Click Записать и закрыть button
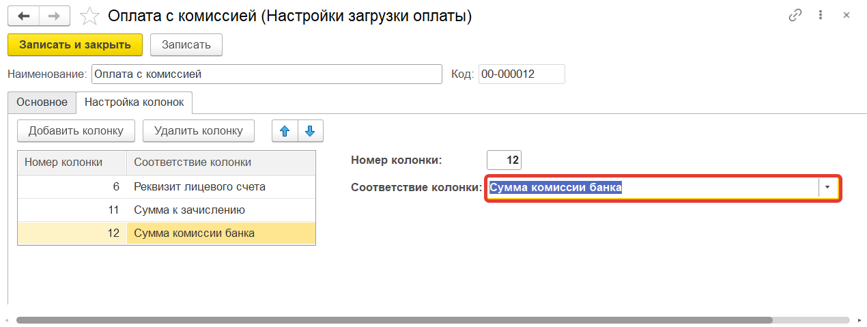 coord(75,45)
